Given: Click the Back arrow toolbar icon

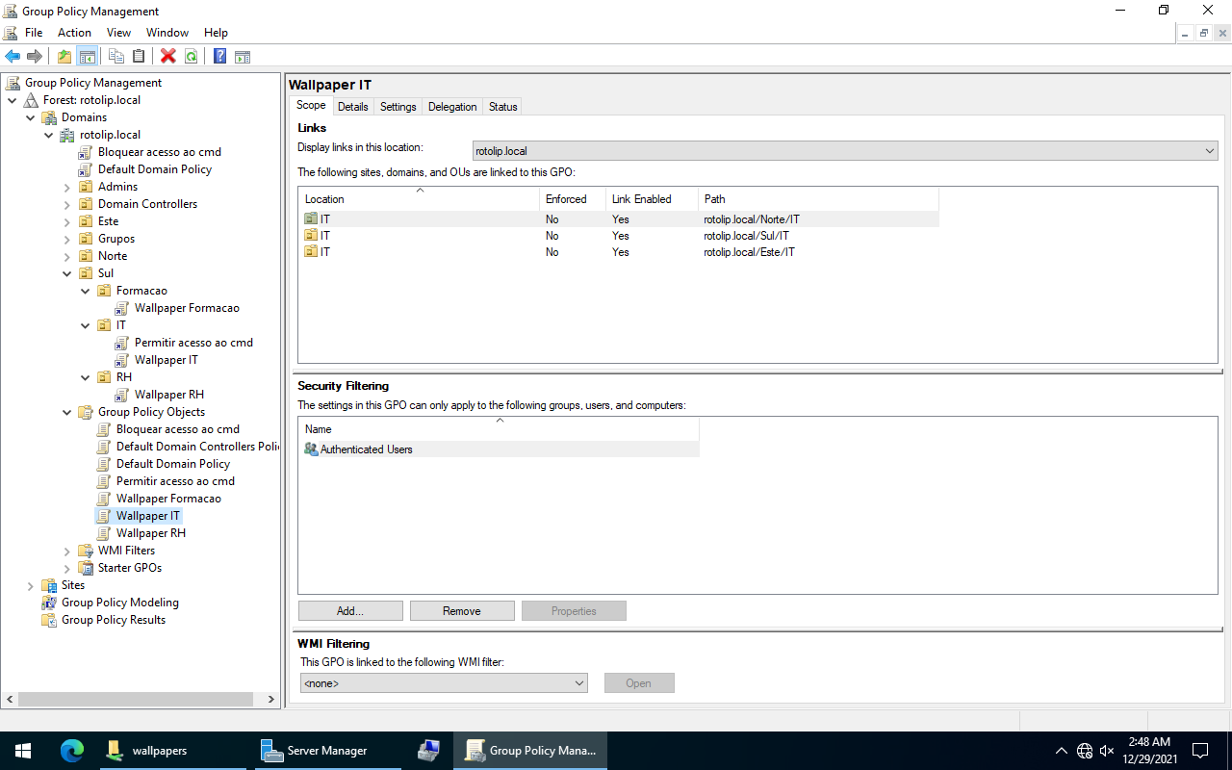Looking at the screenshot, I should pos(13,56).
